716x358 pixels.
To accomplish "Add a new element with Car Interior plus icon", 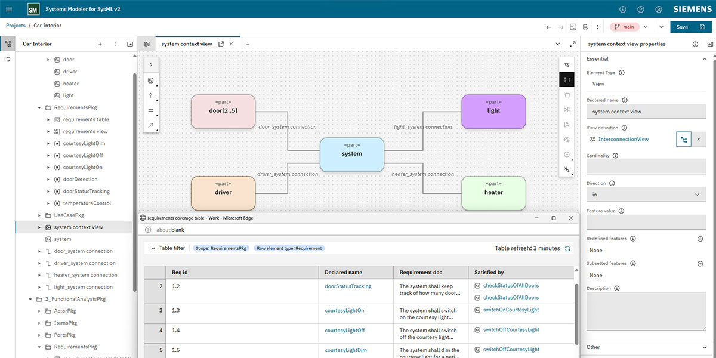I will (100, 44).
